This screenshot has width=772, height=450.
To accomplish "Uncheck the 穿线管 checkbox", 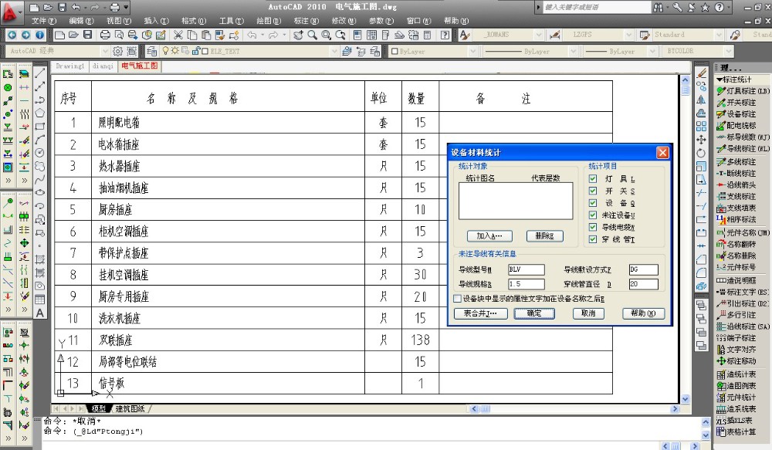I will click(x=593, y=239).
